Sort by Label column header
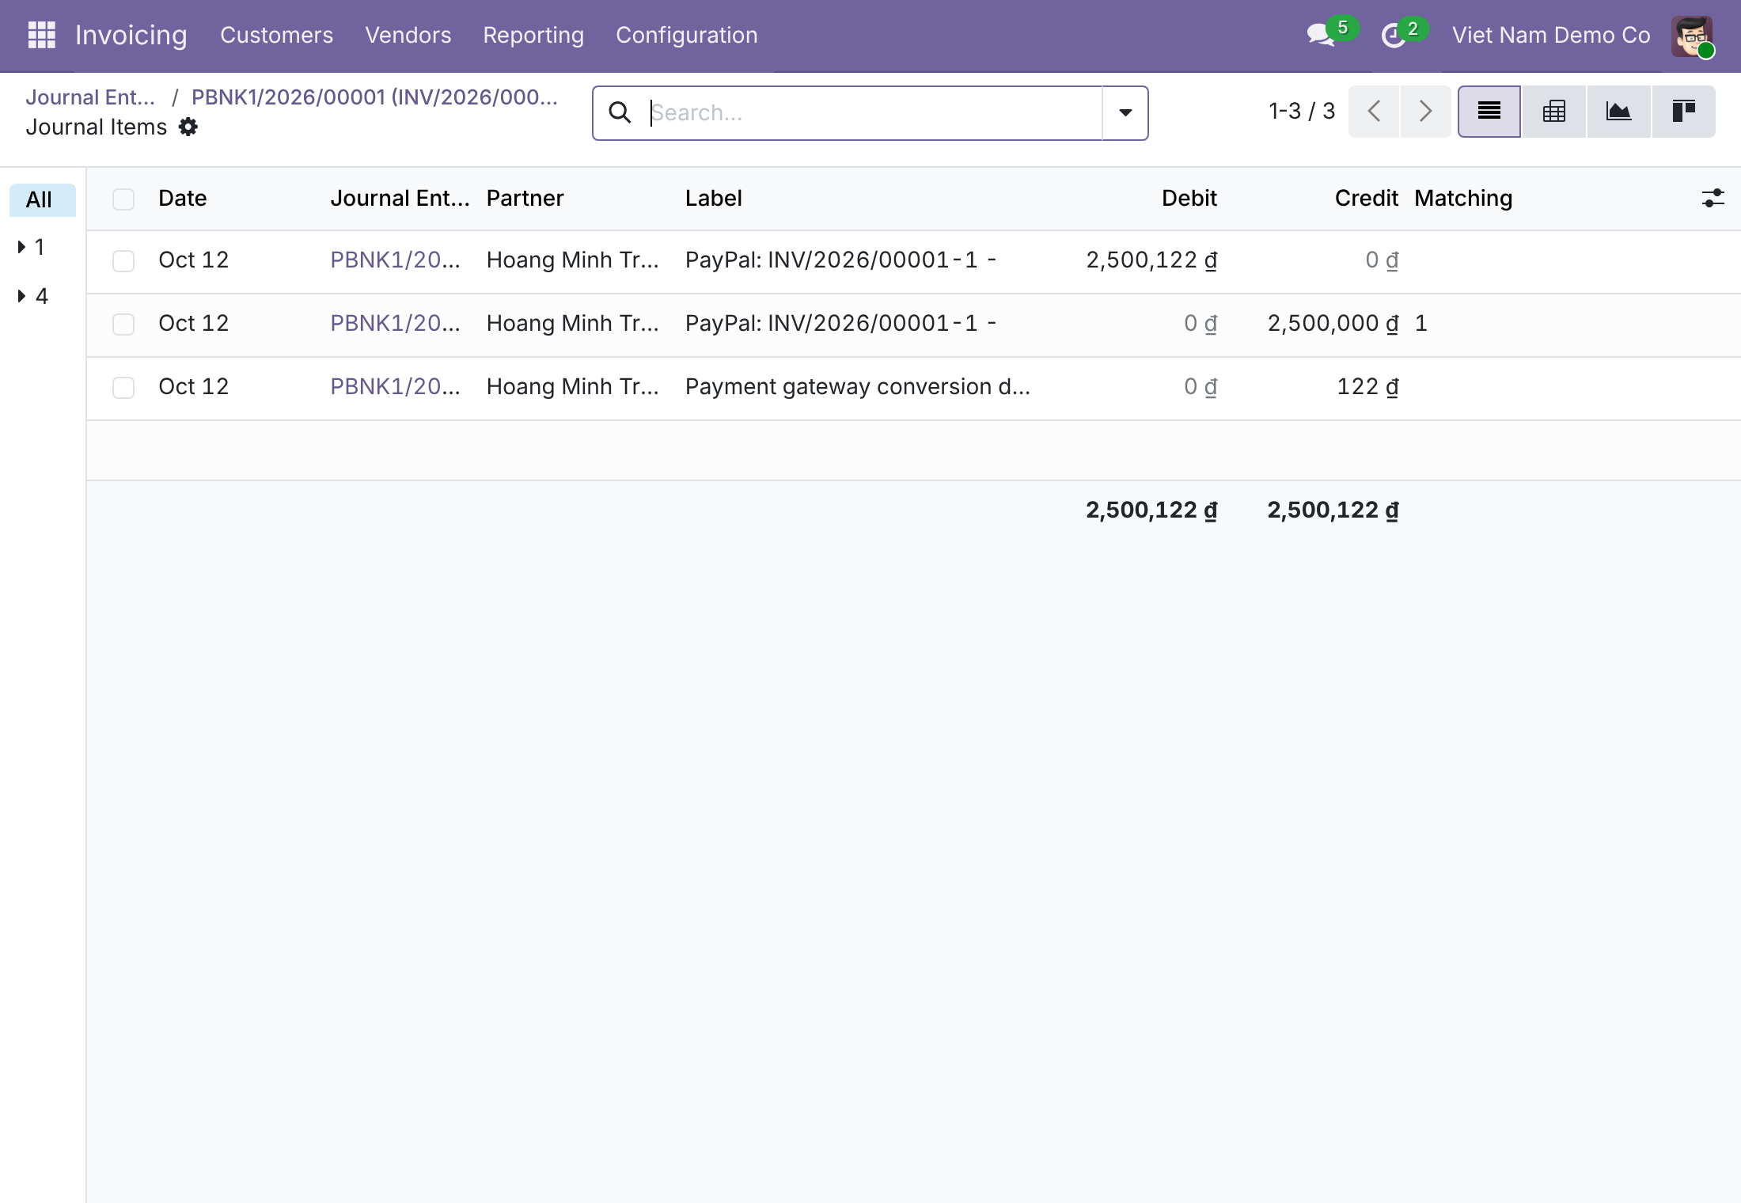This screenshot has width=1741, height=1203. coord(713,198)
